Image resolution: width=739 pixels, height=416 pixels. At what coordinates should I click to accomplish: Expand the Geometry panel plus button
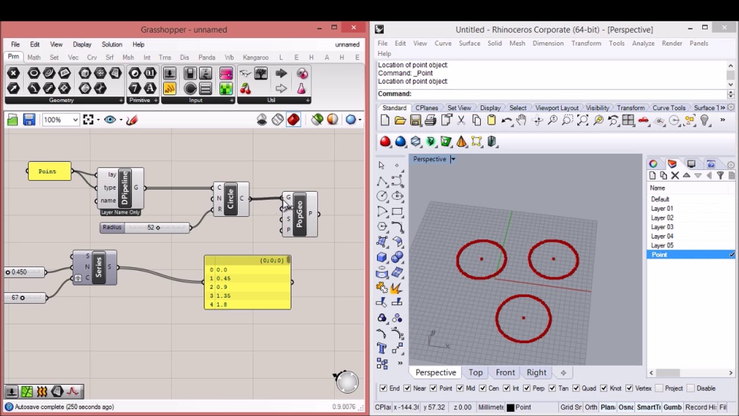(121, 101)
